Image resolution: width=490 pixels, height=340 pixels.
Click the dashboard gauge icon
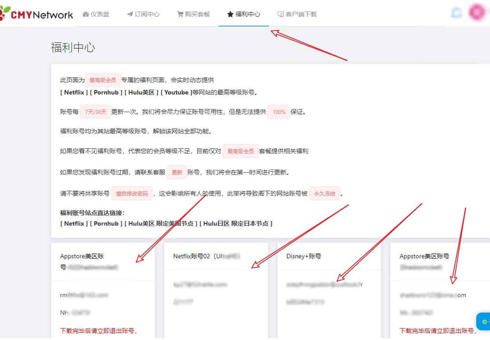[x=86, y=14]
